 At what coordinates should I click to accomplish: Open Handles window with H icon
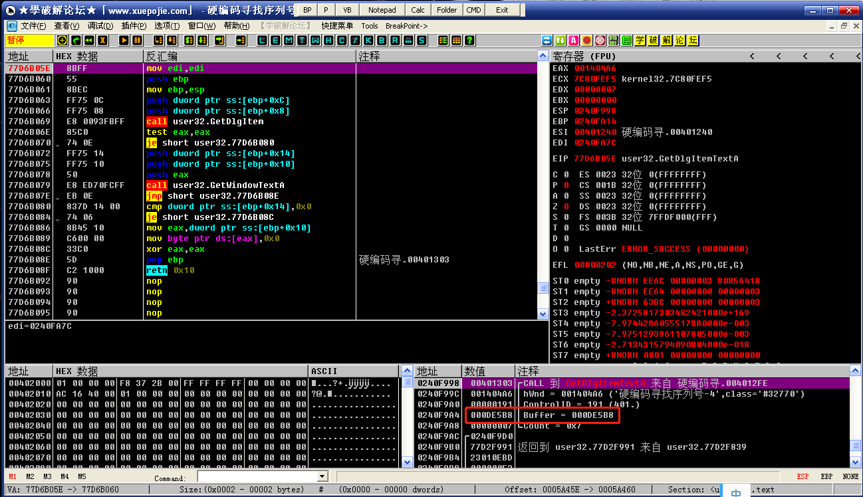pyautogui.click(x=328, y=41)
